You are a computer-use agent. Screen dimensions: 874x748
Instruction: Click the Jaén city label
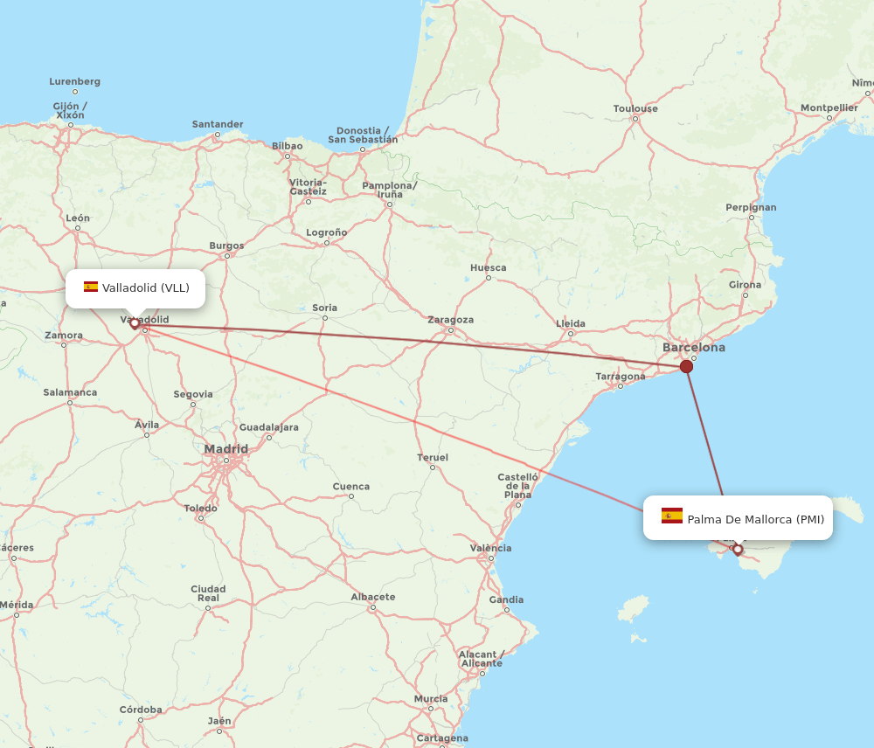click(x=219, y=721)
